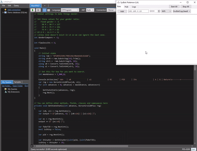Click the sun icon beside Add connection

tap(5, 10)
